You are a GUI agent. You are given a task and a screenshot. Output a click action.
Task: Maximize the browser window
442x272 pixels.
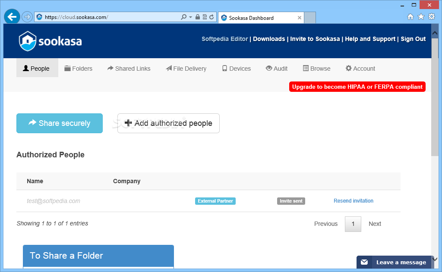tap(414, 5)
